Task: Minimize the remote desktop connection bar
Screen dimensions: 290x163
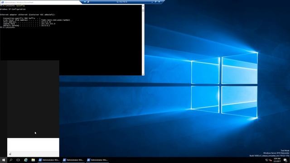Action: [152, 2]
